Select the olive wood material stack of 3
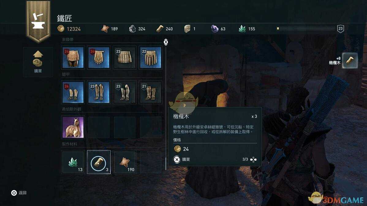Viewport: 367px width, 206px height. pos(99,162)
